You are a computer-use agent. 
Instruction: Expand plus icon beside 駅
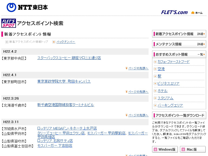coord(155,76)
